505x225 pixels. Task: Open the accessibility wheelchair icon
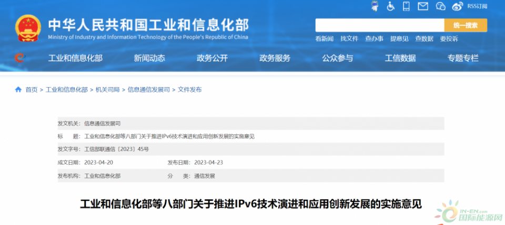391,6
